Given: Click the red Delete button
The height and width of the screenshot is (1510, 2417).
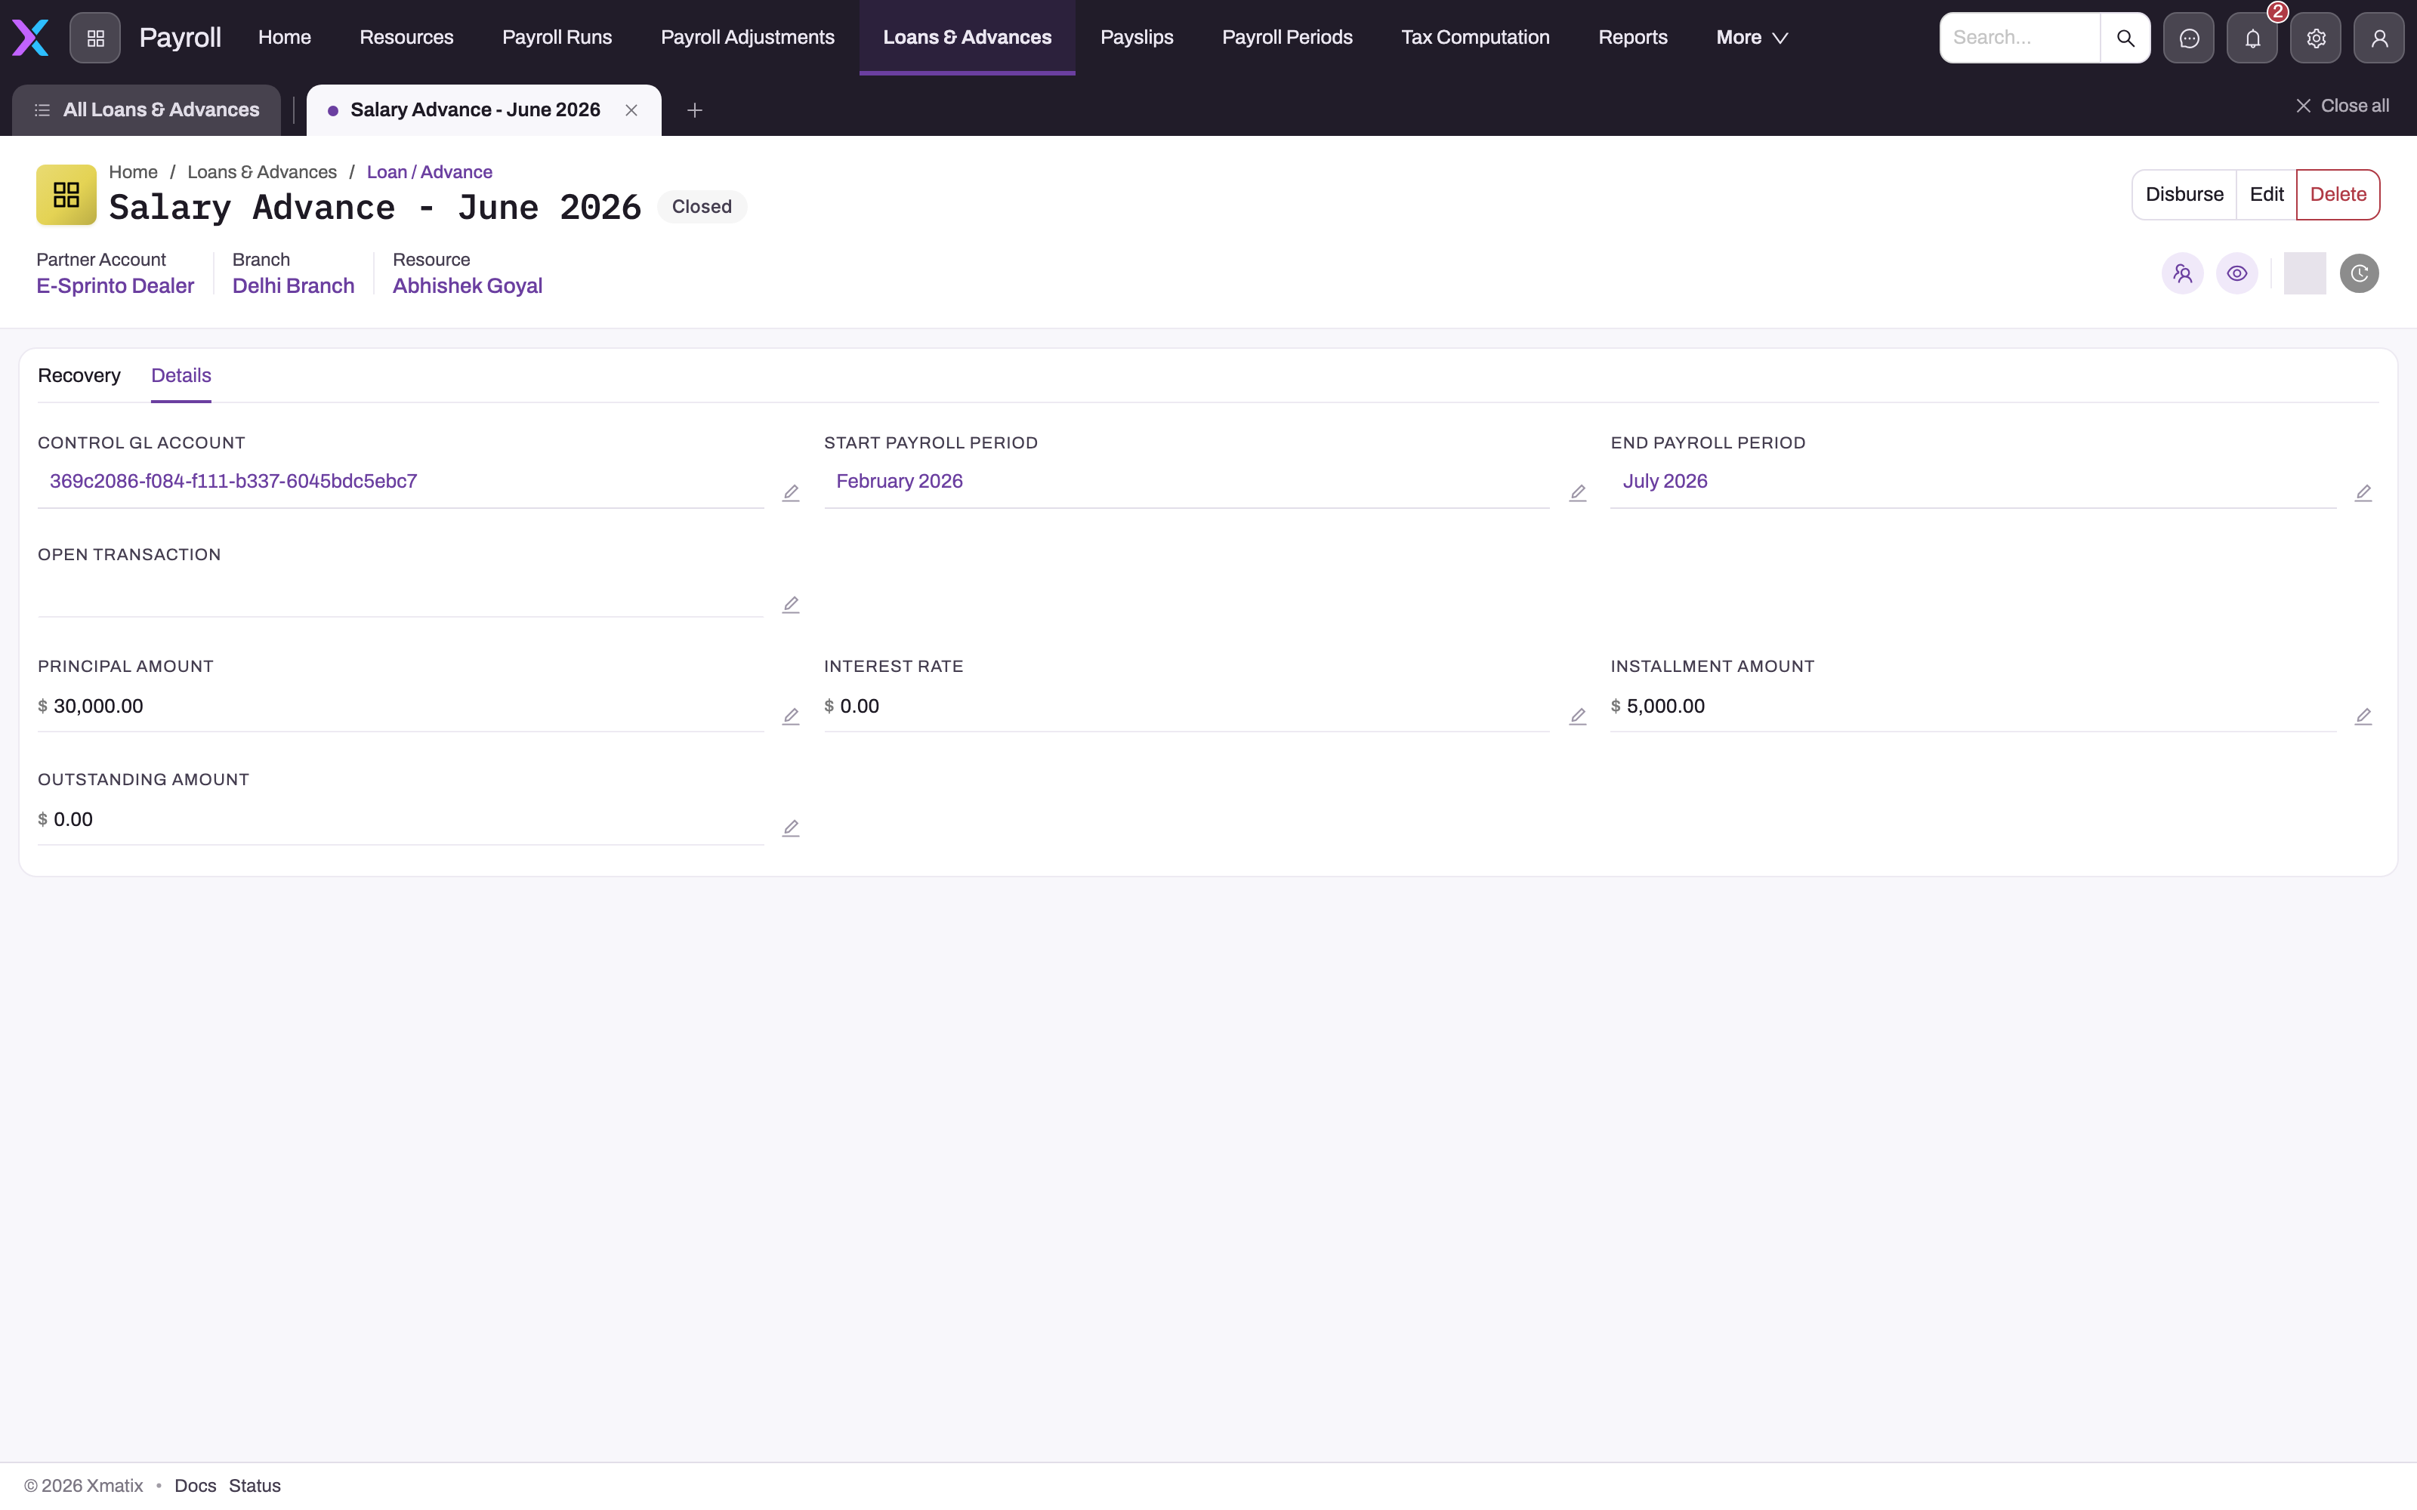Looking at the screenshot, I should tap(2337, 195).
